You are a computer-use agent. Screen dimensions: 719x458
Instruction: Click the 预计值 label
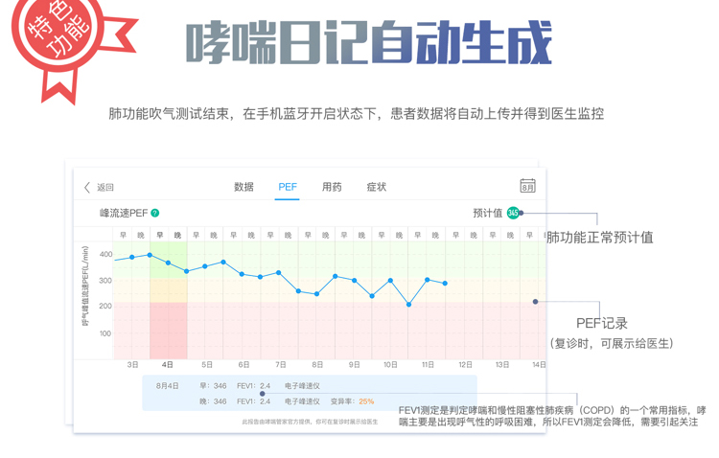point(487,213)
